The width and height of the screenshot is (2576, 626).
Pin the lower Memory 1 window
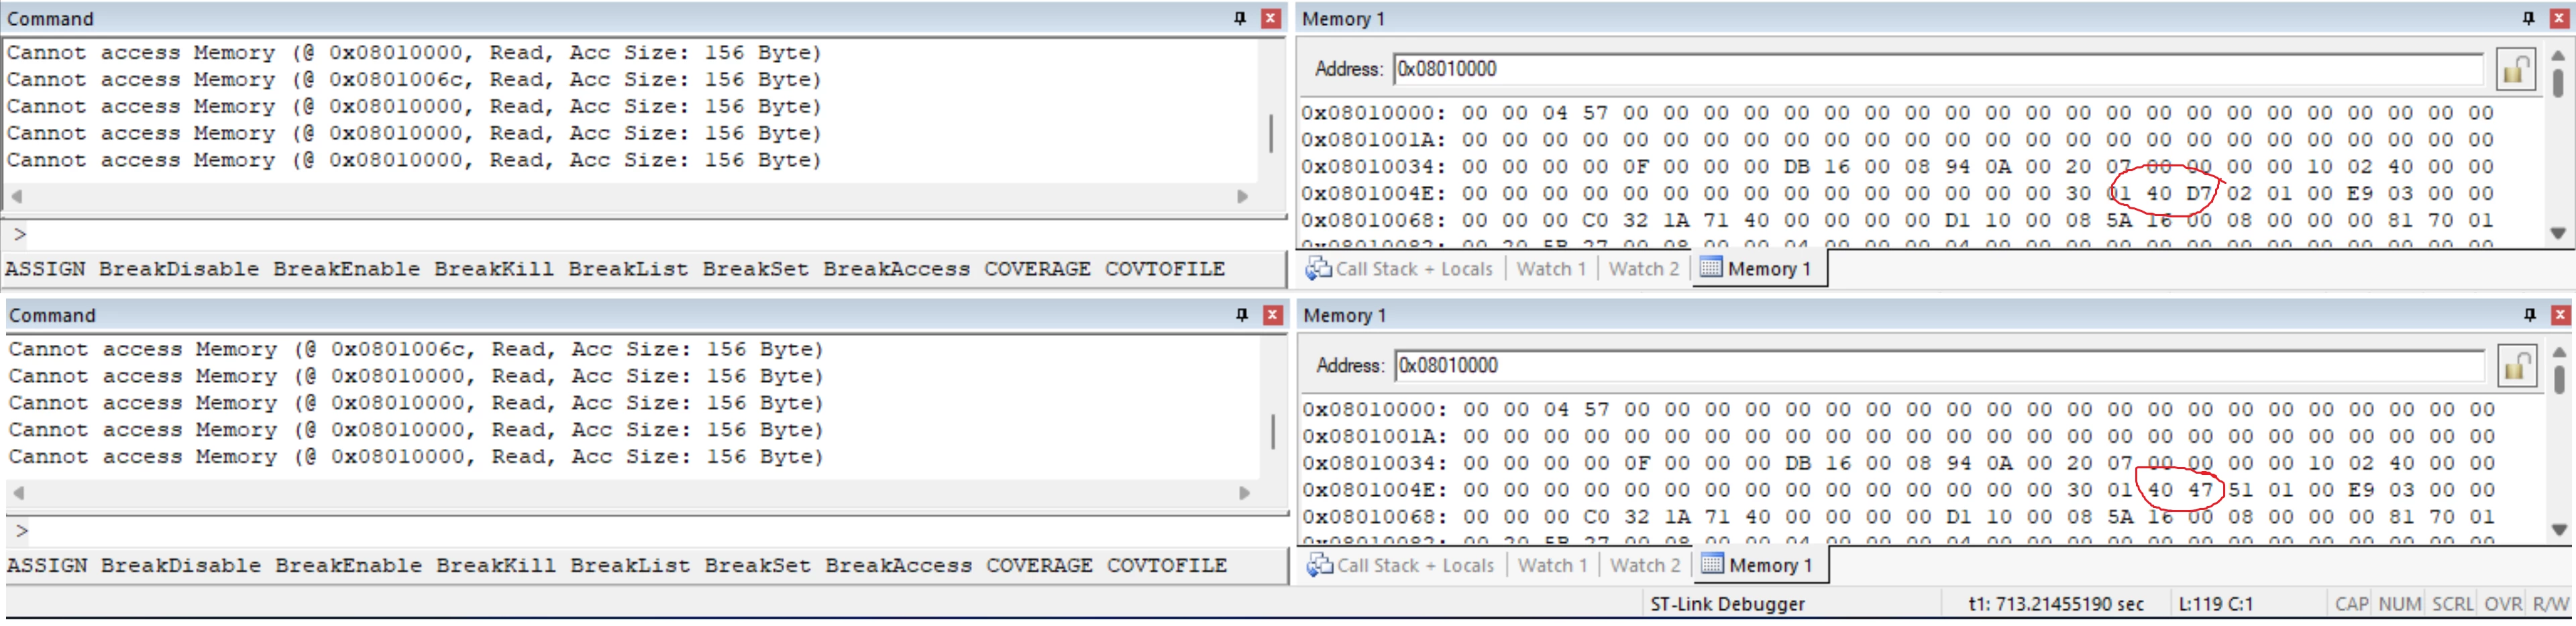click(2531, 315)
